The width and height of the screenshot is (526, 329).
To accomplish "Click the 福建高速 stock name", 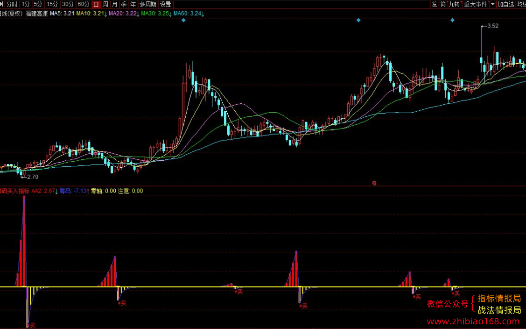I will coord(36,14).
